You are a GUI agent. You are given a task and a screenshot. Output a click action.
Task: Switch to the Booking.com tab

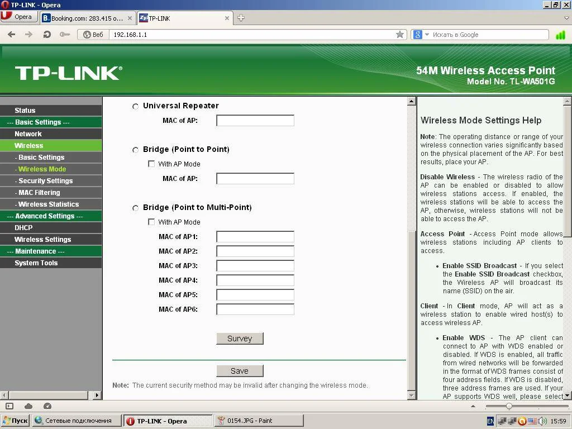coord(87,18)
